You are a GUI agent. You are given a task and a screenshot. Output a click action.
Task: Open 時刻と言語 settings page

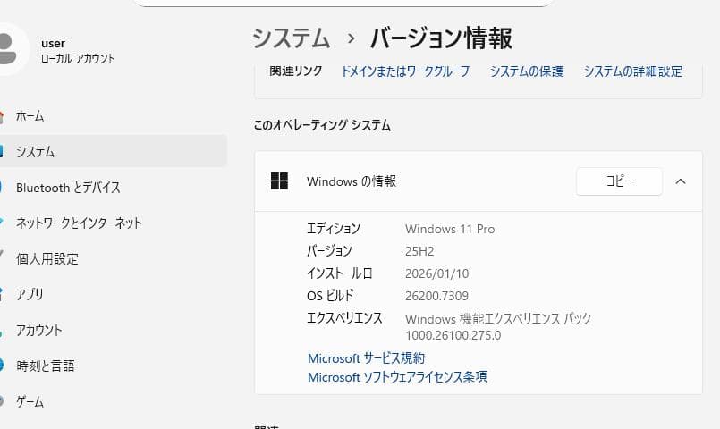point(113,366)
